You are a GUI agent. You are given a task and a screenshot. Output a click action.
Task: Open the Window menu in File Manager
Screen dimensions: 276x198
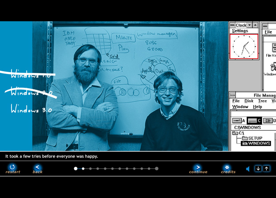[240, 107]
